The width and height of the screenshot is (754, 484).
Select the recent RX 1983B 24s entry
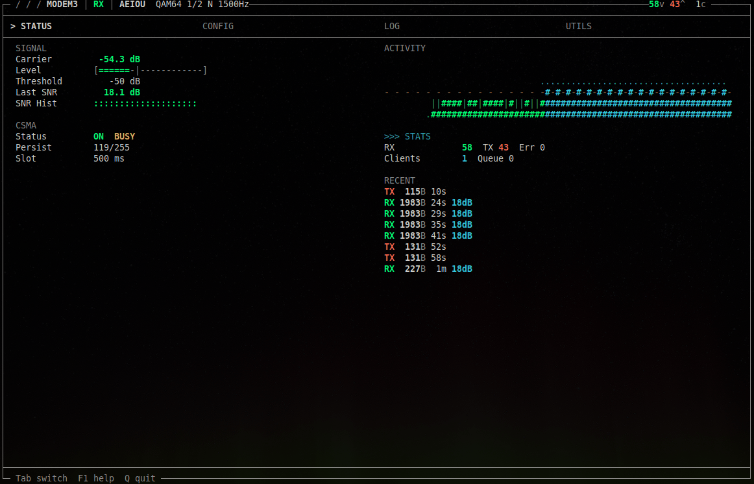click(428, 203)
